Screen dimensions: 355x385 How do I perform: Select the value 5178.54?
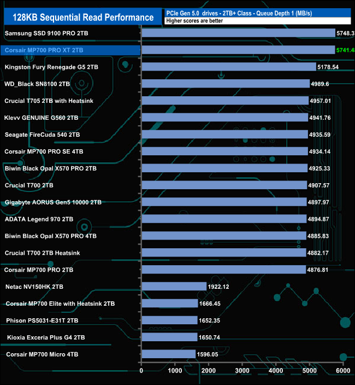(x=328, y=67)
